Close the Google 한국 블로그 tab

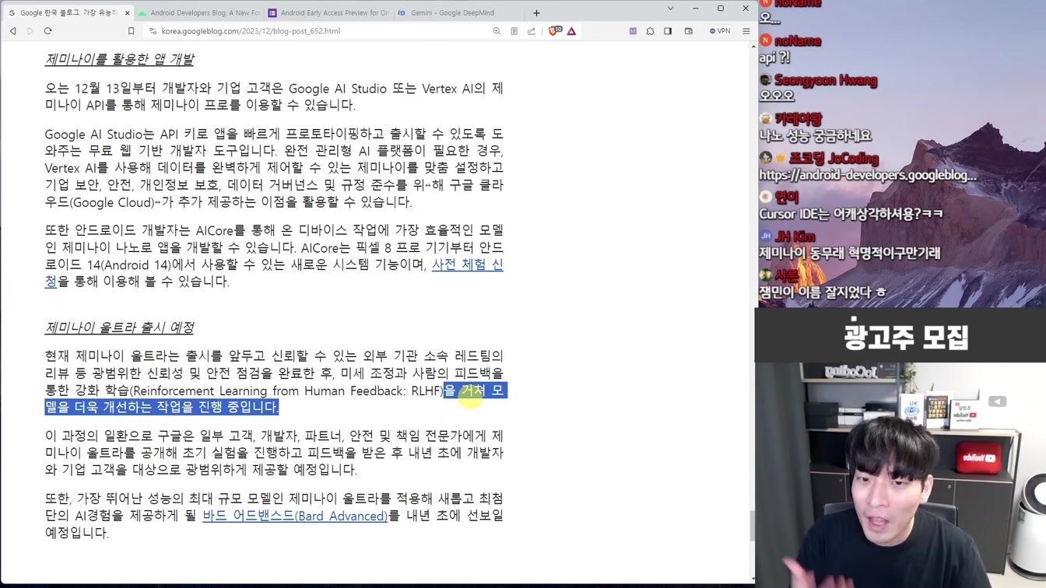pyautogui.click(x=127, y=12)
